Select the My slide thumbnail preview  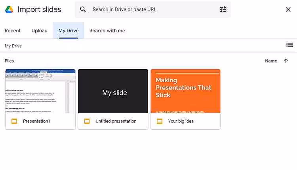click(x=113, y=91)
